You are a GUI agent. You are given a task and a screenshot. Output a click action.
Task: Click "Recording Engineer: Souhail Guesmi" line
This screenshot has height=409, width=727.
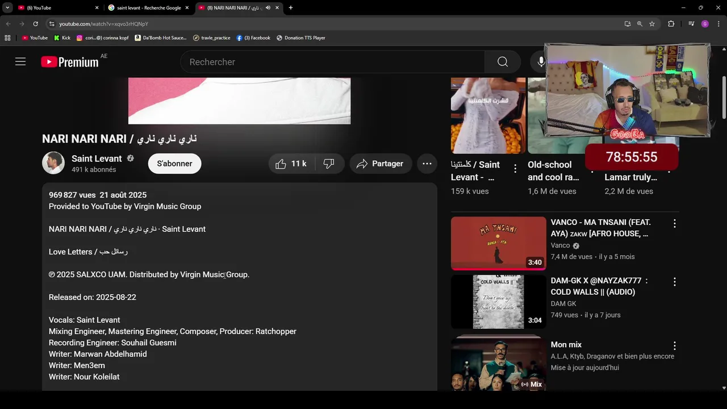click(112, 343)
